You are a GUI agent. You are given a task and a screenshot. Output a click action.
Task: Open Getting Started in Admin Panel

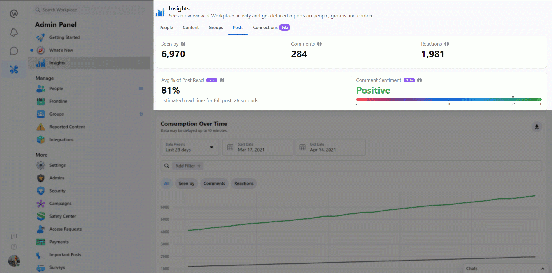click(64, 37)
